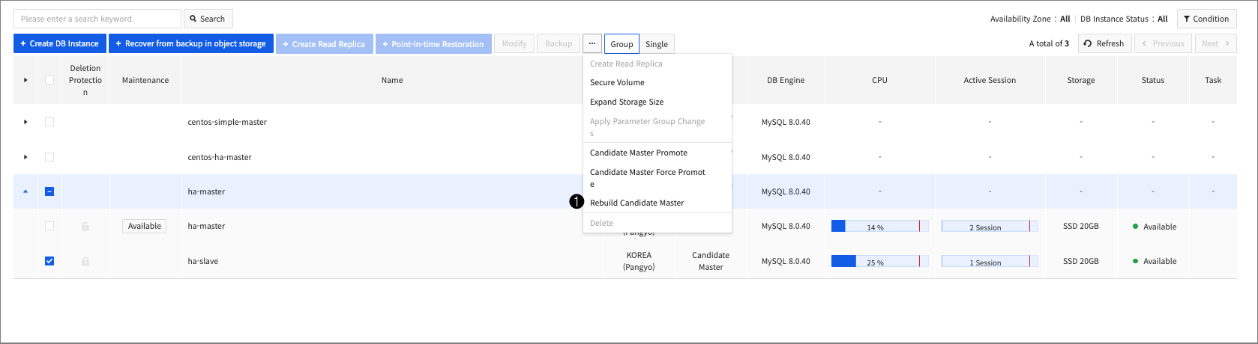The height and width of the screenshot is (344, 1258).
Task: Go to Next page
Action: tap(1215, 43)
